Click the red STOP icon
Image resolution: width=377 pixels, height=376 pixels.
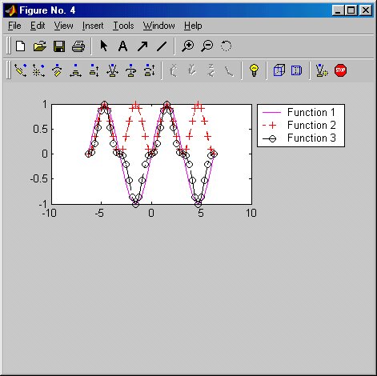coord(340,70)
